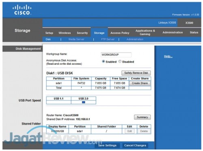Click the FAT32 file system cell
Viewport: 203px width, 151px height.
81,83
